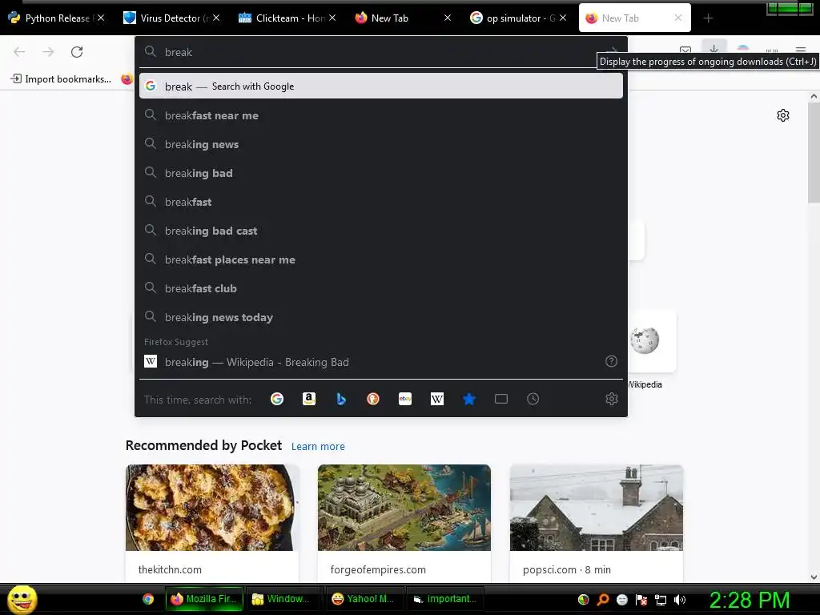Click Import bookmarks in bookmarks toolbar
The width and height of the screenshot is (820, 615).
pyautogui.click(x=61, y=79)
